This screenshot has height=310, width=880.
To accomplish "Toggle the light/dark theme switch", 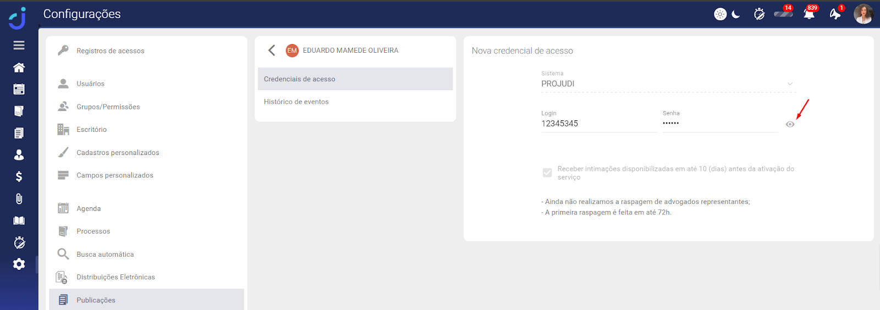I will coord(727,14).
